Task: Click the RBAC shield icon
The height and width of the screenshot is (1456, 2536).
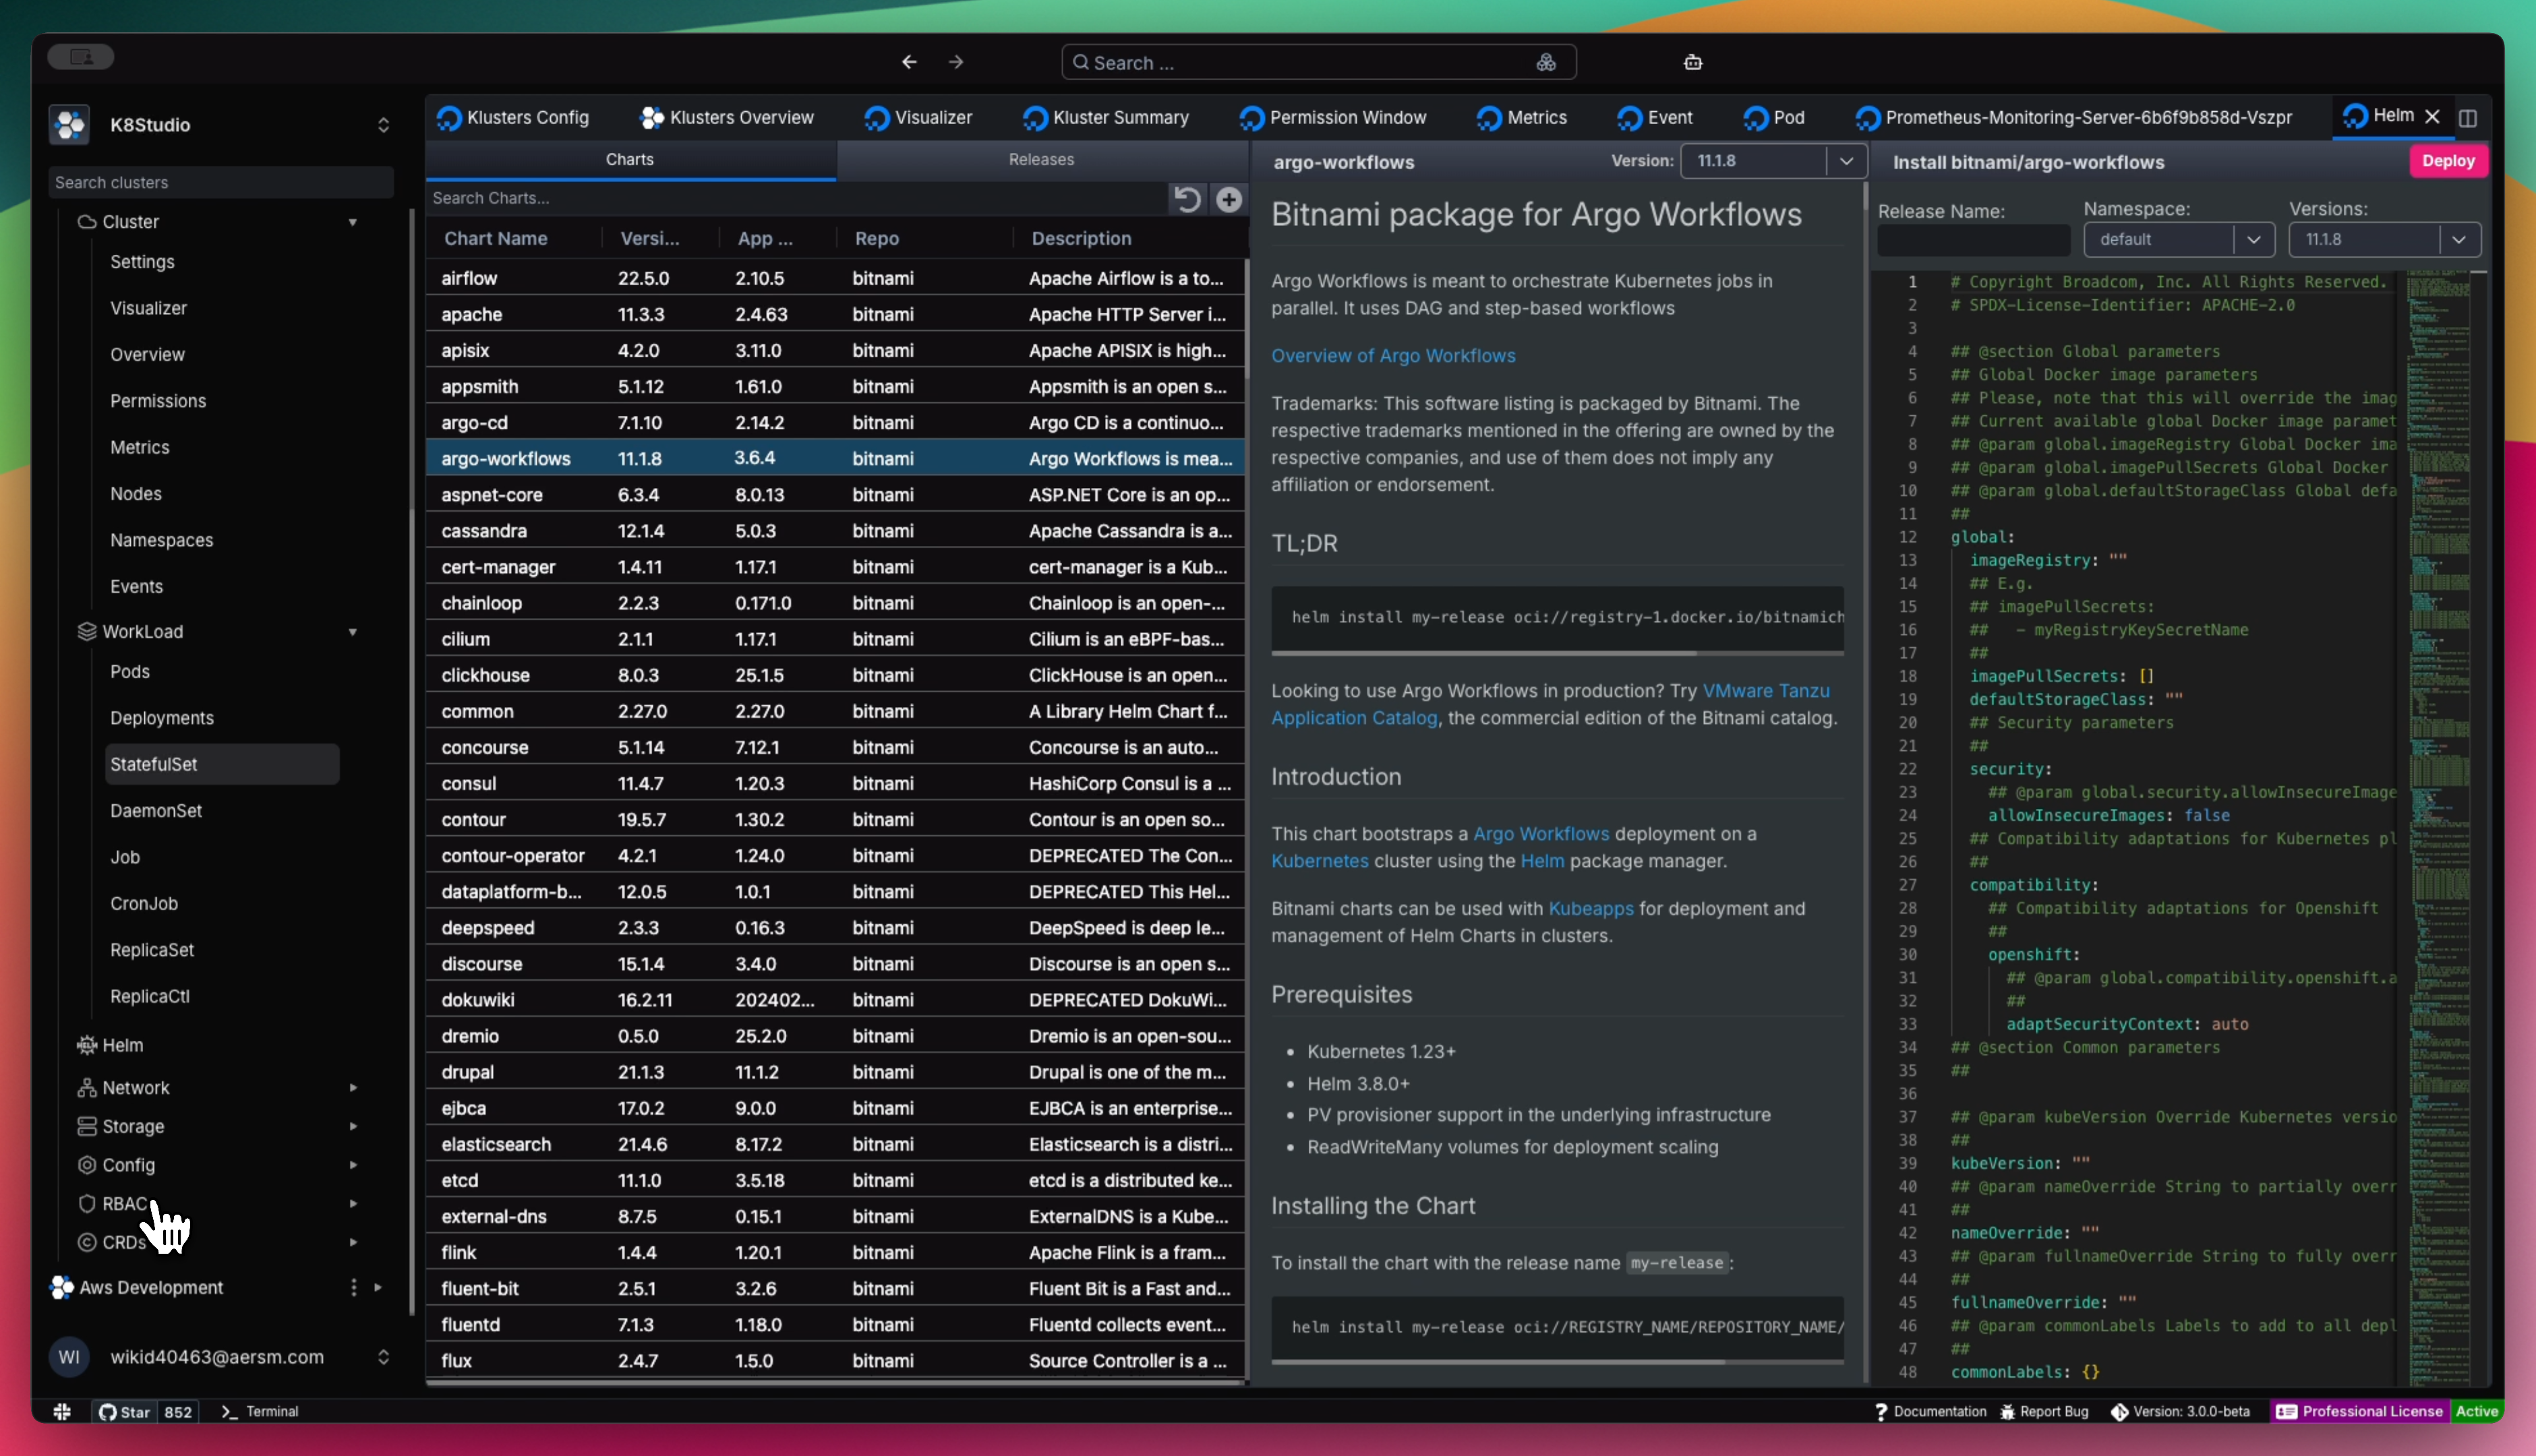Action: point(87,1204)
